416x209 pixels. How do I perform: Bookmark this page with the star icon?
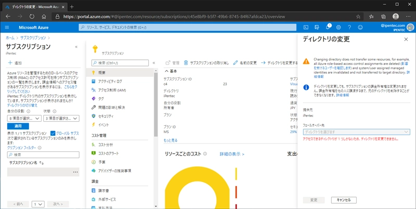click(358, 17)
